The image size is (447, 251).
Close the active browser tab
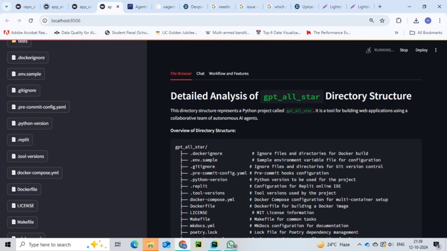click(118, 7)
